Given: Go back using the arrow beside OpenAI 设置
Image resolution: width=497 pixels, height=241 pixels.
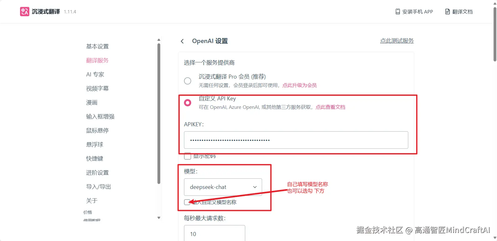Looking at the screenshot, I should click(x=182, y=41).
